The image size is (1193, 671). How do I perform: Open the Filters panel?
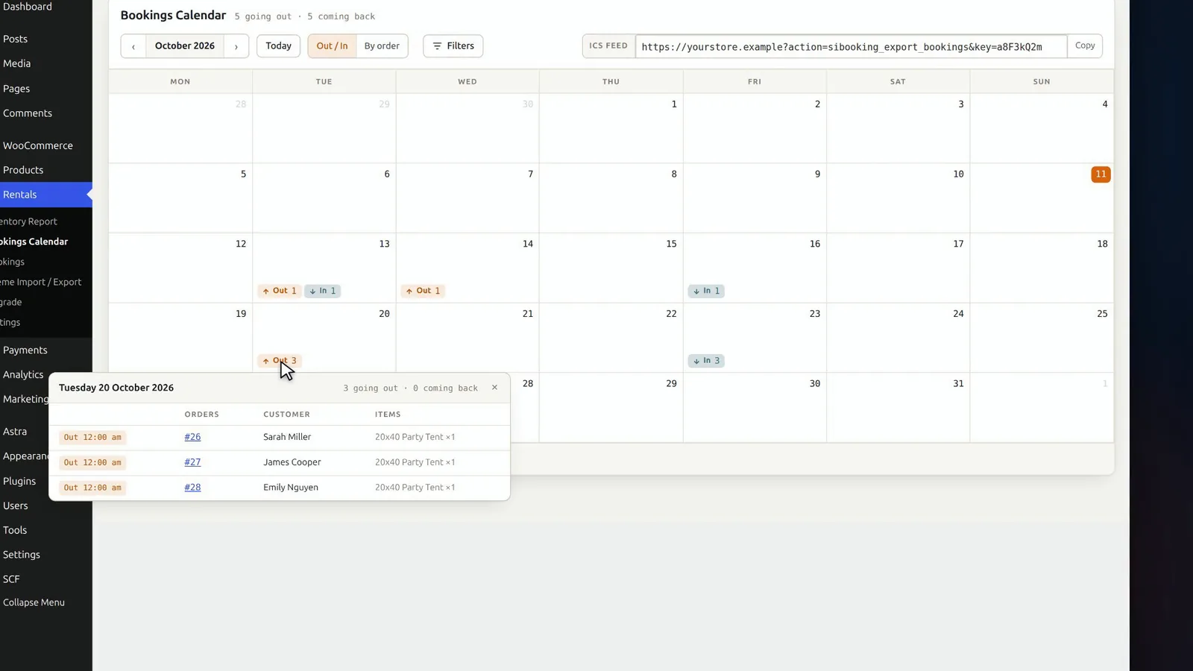pyautogui.click(x=453, y=46)
